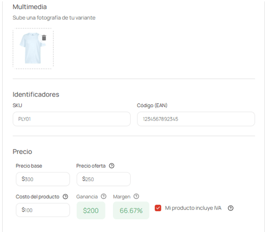Edit the Precio oferta field
Screen dimensions: 265x232
[x=103, y=179]
